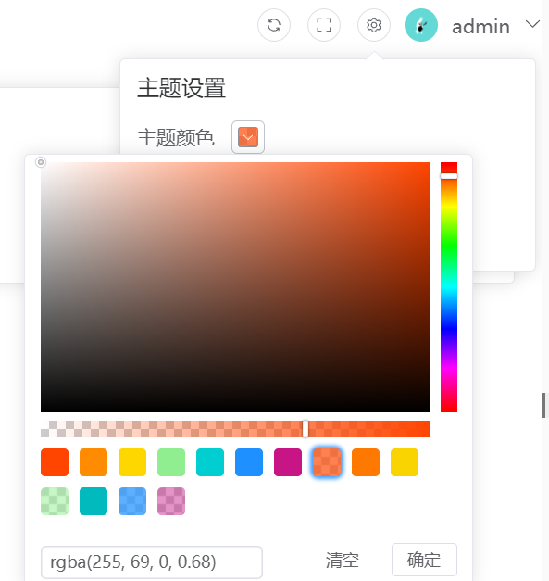Click the 主题设置 heading text
This screenshot has width=549, height=581.
point(181,88)
